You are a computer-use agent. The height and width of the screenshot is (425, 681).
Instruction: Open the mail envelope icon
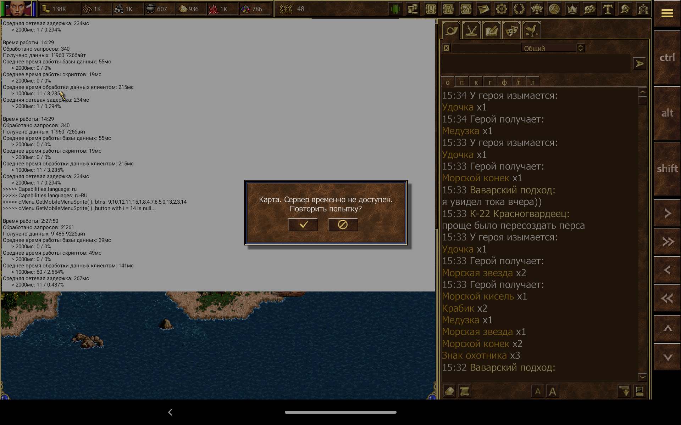click(x=483, y=9)
